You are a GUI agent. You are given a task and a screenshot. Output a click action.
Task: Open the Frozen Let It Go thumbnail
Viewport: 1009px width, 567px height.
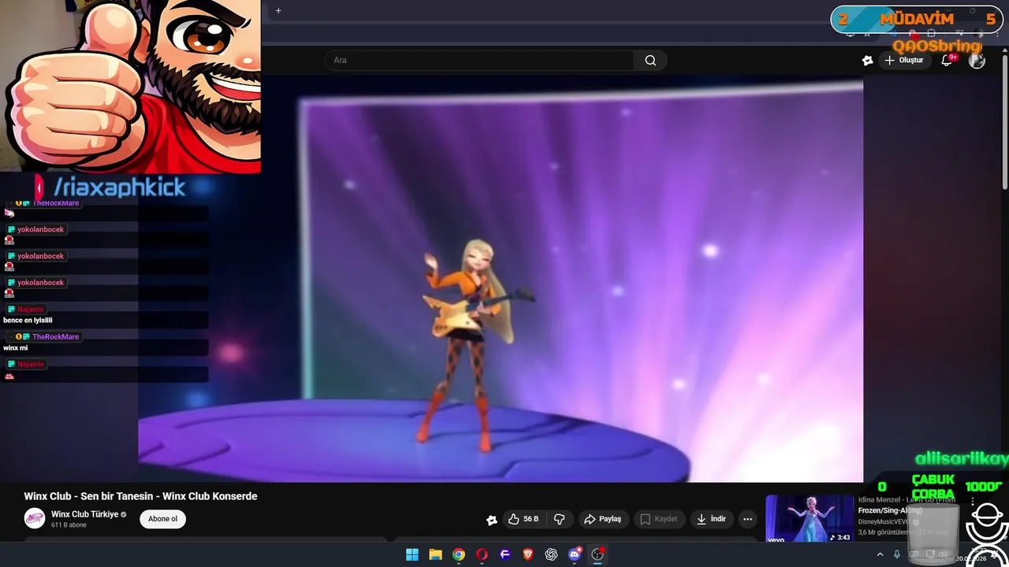click(810, 518)
